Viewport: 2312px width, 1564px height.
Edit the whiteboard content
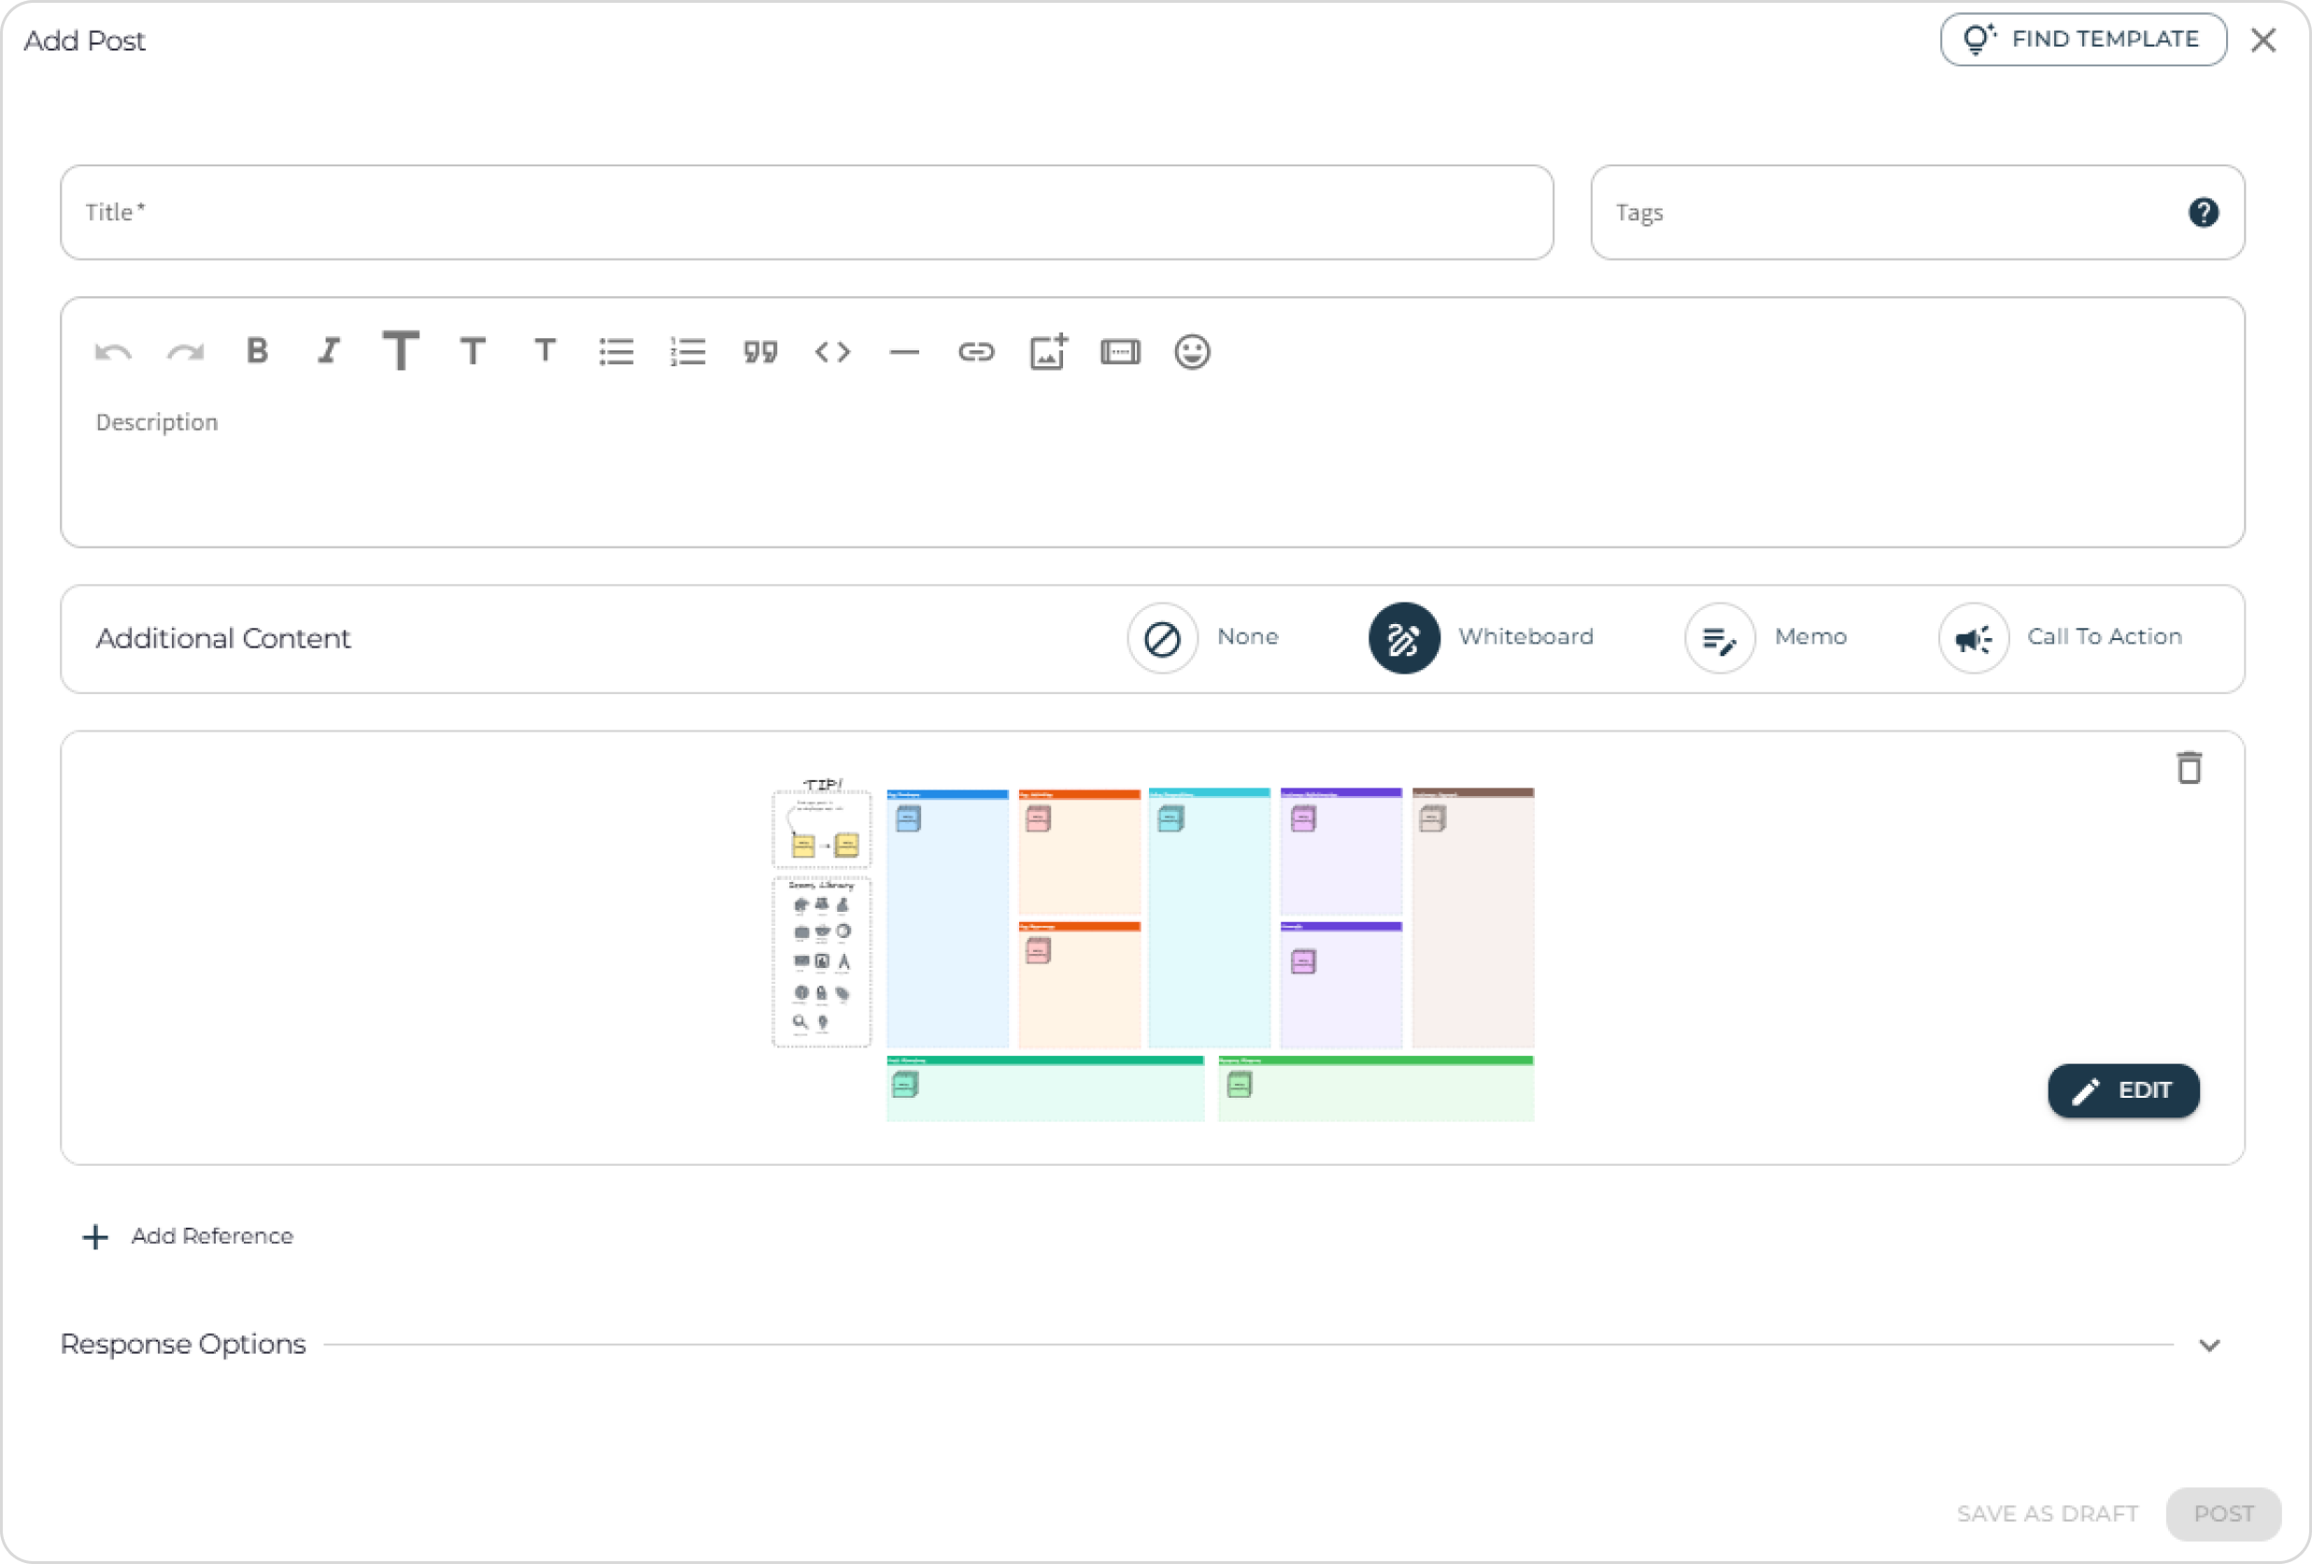(2124, 1090)
